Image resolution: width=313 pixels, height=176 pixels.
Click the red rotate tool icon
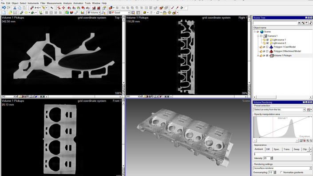pyautogui.click(x=59, y=8)
